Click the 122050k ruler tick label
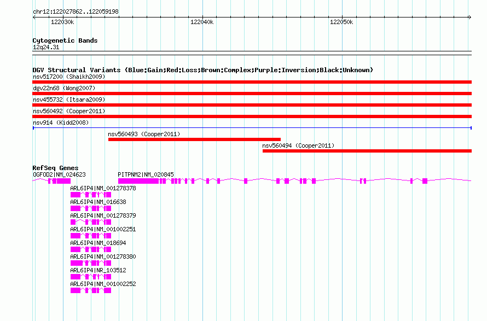The height and width of the screenshot is (321, 487). (341, 22)
